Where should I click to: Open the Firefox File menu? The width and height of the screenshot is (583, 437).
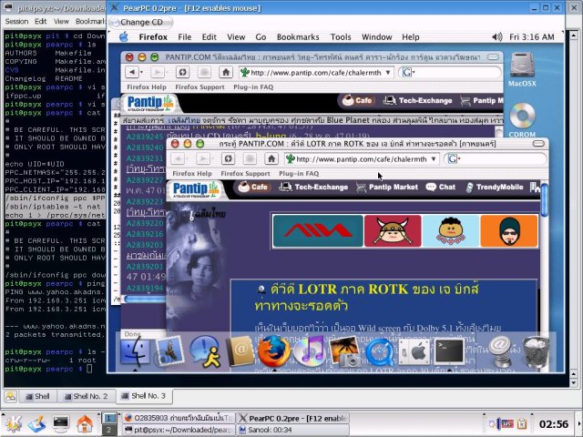tap(184, 36)
